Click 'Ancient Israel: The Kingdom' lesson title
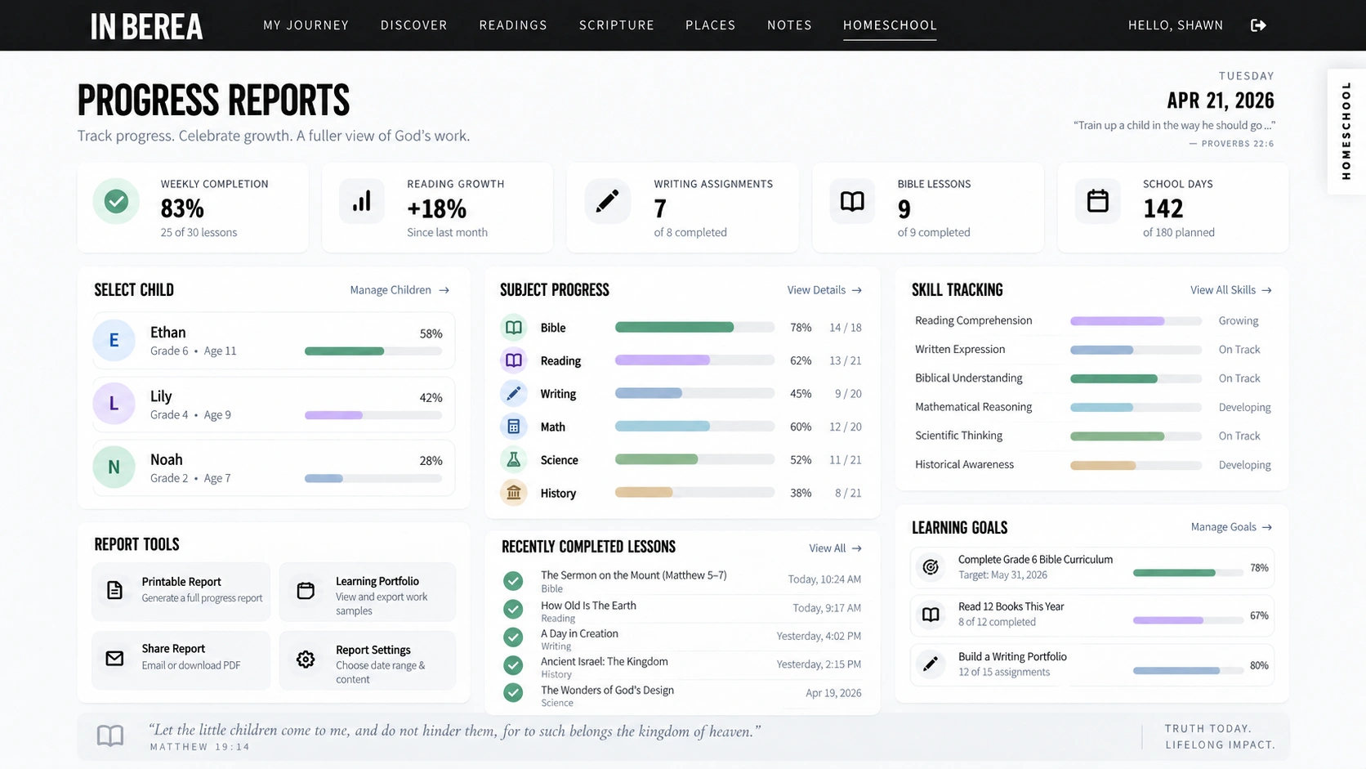 tap(605, 662)
